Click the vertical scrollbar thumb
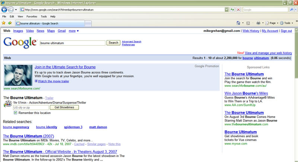This screenshot has width=298, height=162. pos(296,55)
